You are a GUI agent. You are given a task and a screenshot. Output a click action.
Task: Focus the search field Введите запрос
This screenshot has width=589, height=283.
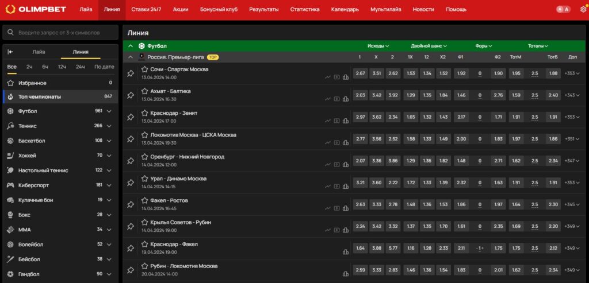point(60,33)
